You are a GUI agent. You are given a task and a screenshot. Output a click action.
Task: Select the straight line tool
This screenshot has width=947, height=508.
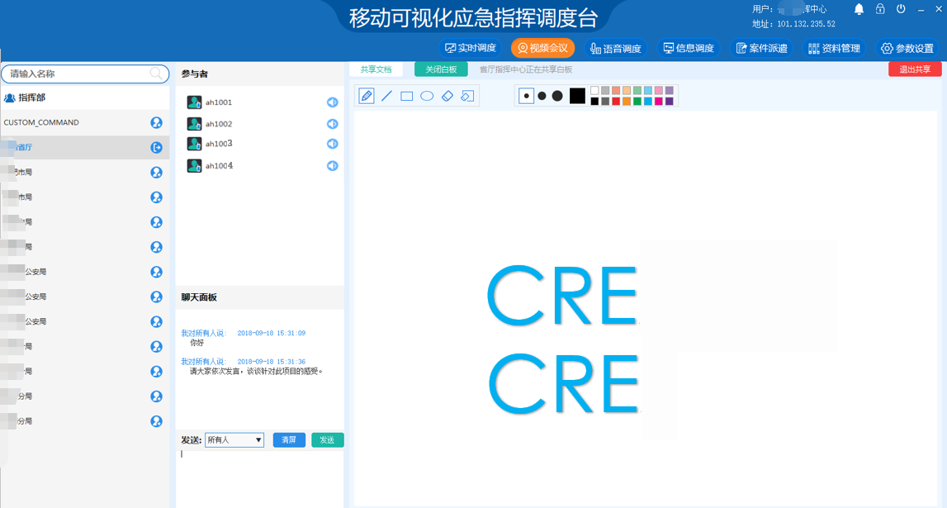coord(386,96)
